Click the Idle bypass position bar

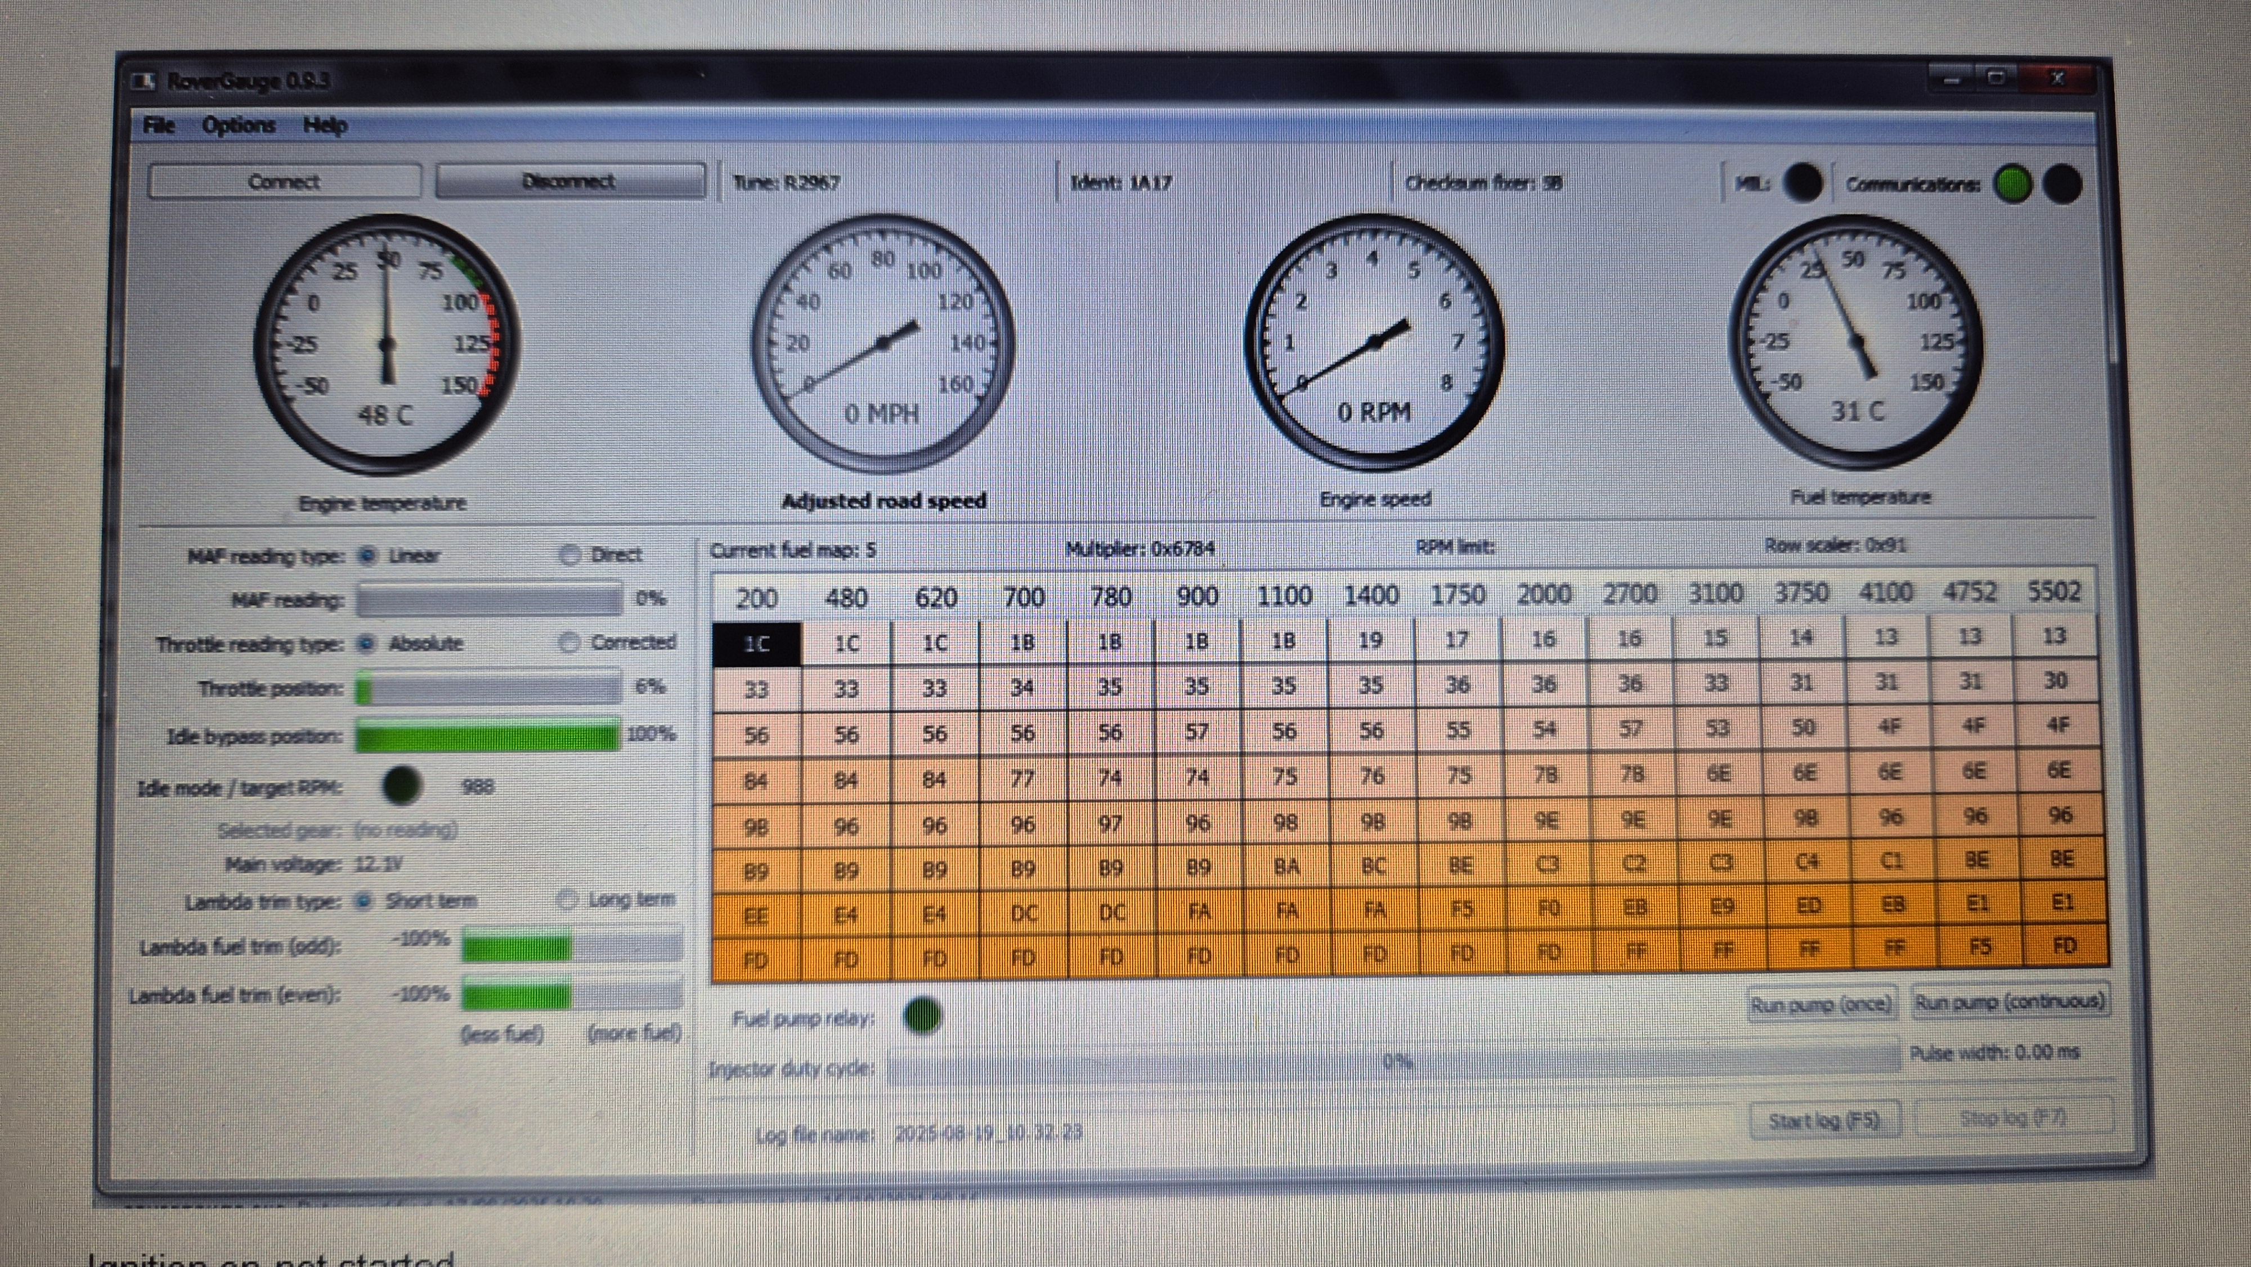[x=487, y=736]
